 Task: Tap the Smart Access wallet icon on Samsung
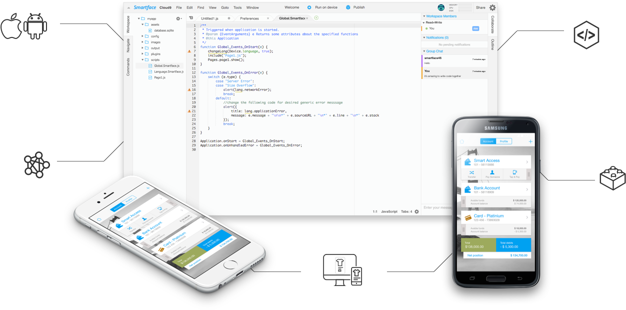467,162
